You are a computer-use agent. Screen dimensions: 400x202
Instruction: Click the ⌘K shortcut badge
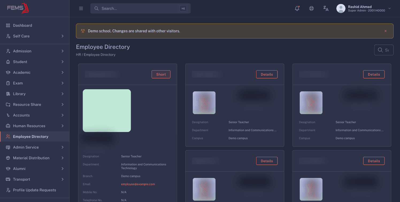(183, 9)
